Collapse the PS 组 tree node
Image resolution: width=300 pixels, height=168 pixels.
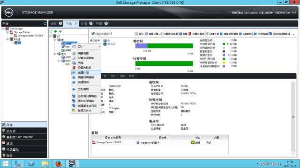click(7, 39)
